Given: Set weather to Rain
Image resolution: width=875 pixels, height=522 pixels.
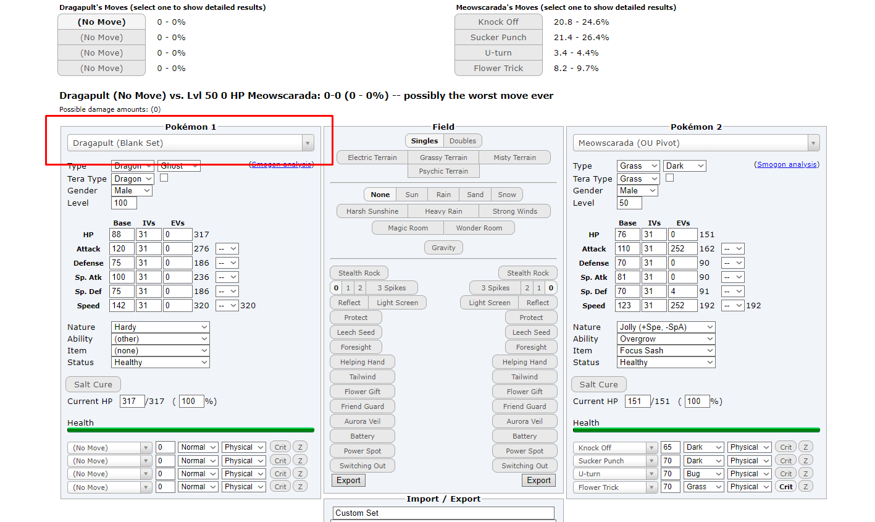Looking at the screenshot, I should pyautogui.click(x=443, y=195).
